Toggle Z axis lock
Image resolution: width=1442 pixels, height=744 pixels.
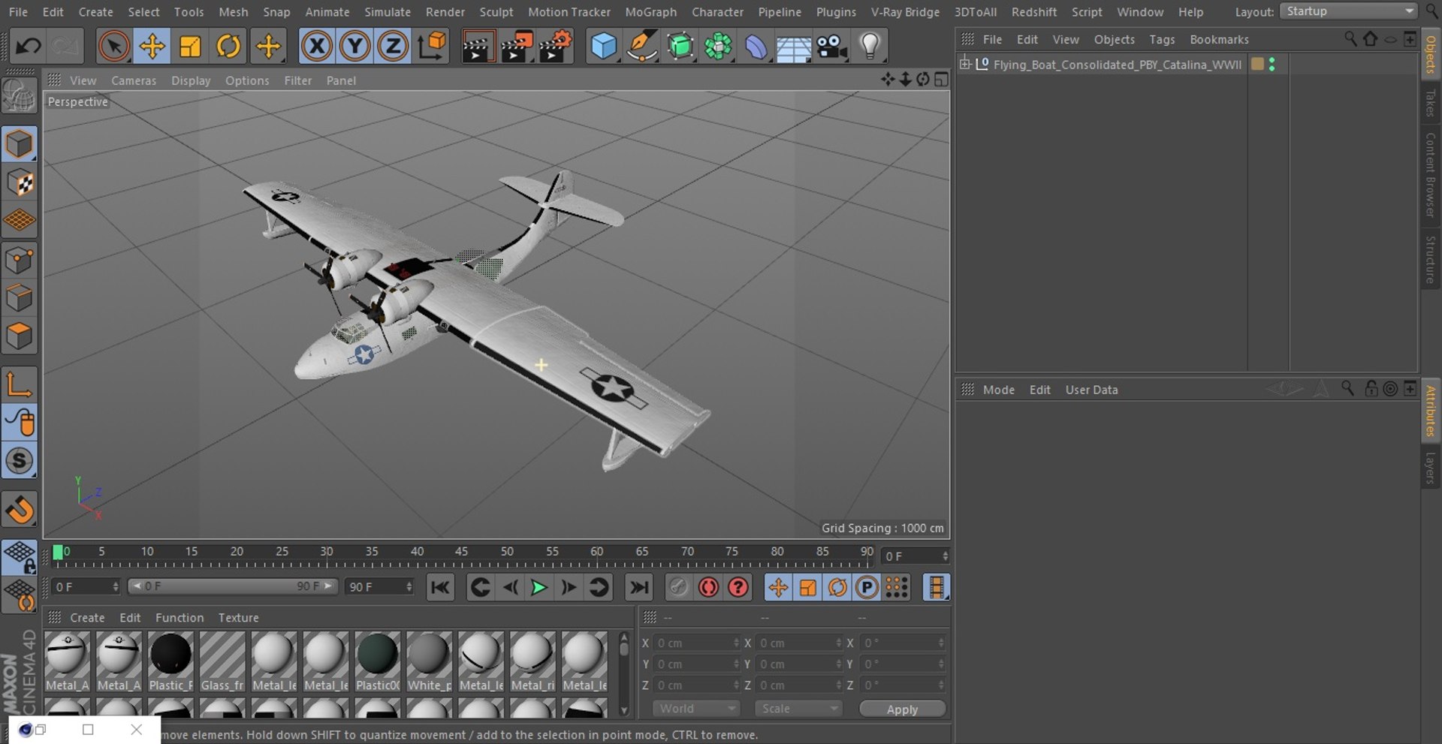tap(393, 47)
